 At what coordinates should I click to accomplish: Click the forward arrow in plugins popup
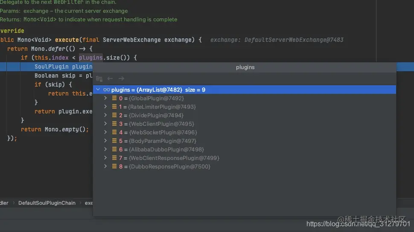pos(121,78)
